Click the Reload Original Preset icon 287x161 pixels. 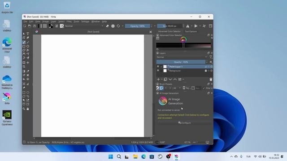pyautogui.click(x=118, y=26)
